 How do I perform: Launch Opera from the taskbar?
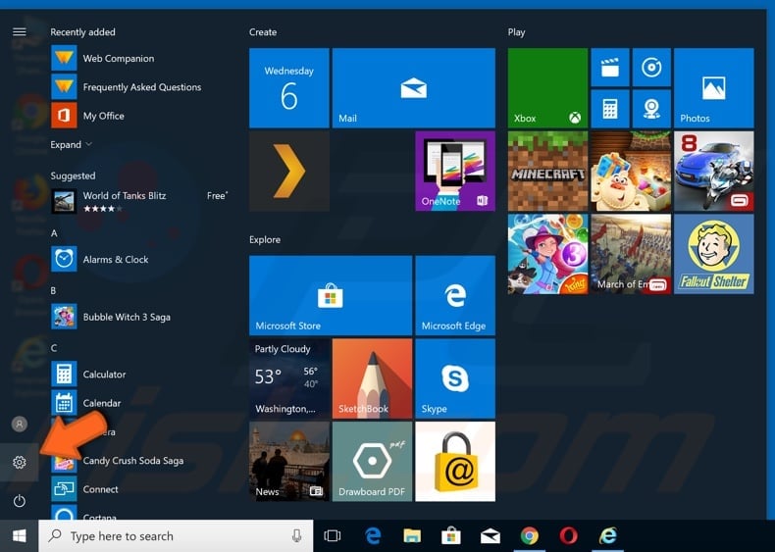tap(569, 536)
